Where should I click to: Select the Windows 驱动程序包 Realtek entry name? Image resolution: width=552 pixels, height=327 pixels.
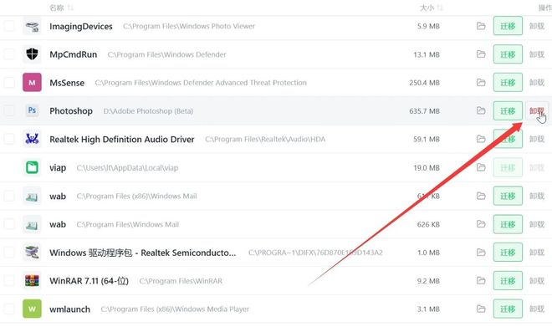[142, 253]
